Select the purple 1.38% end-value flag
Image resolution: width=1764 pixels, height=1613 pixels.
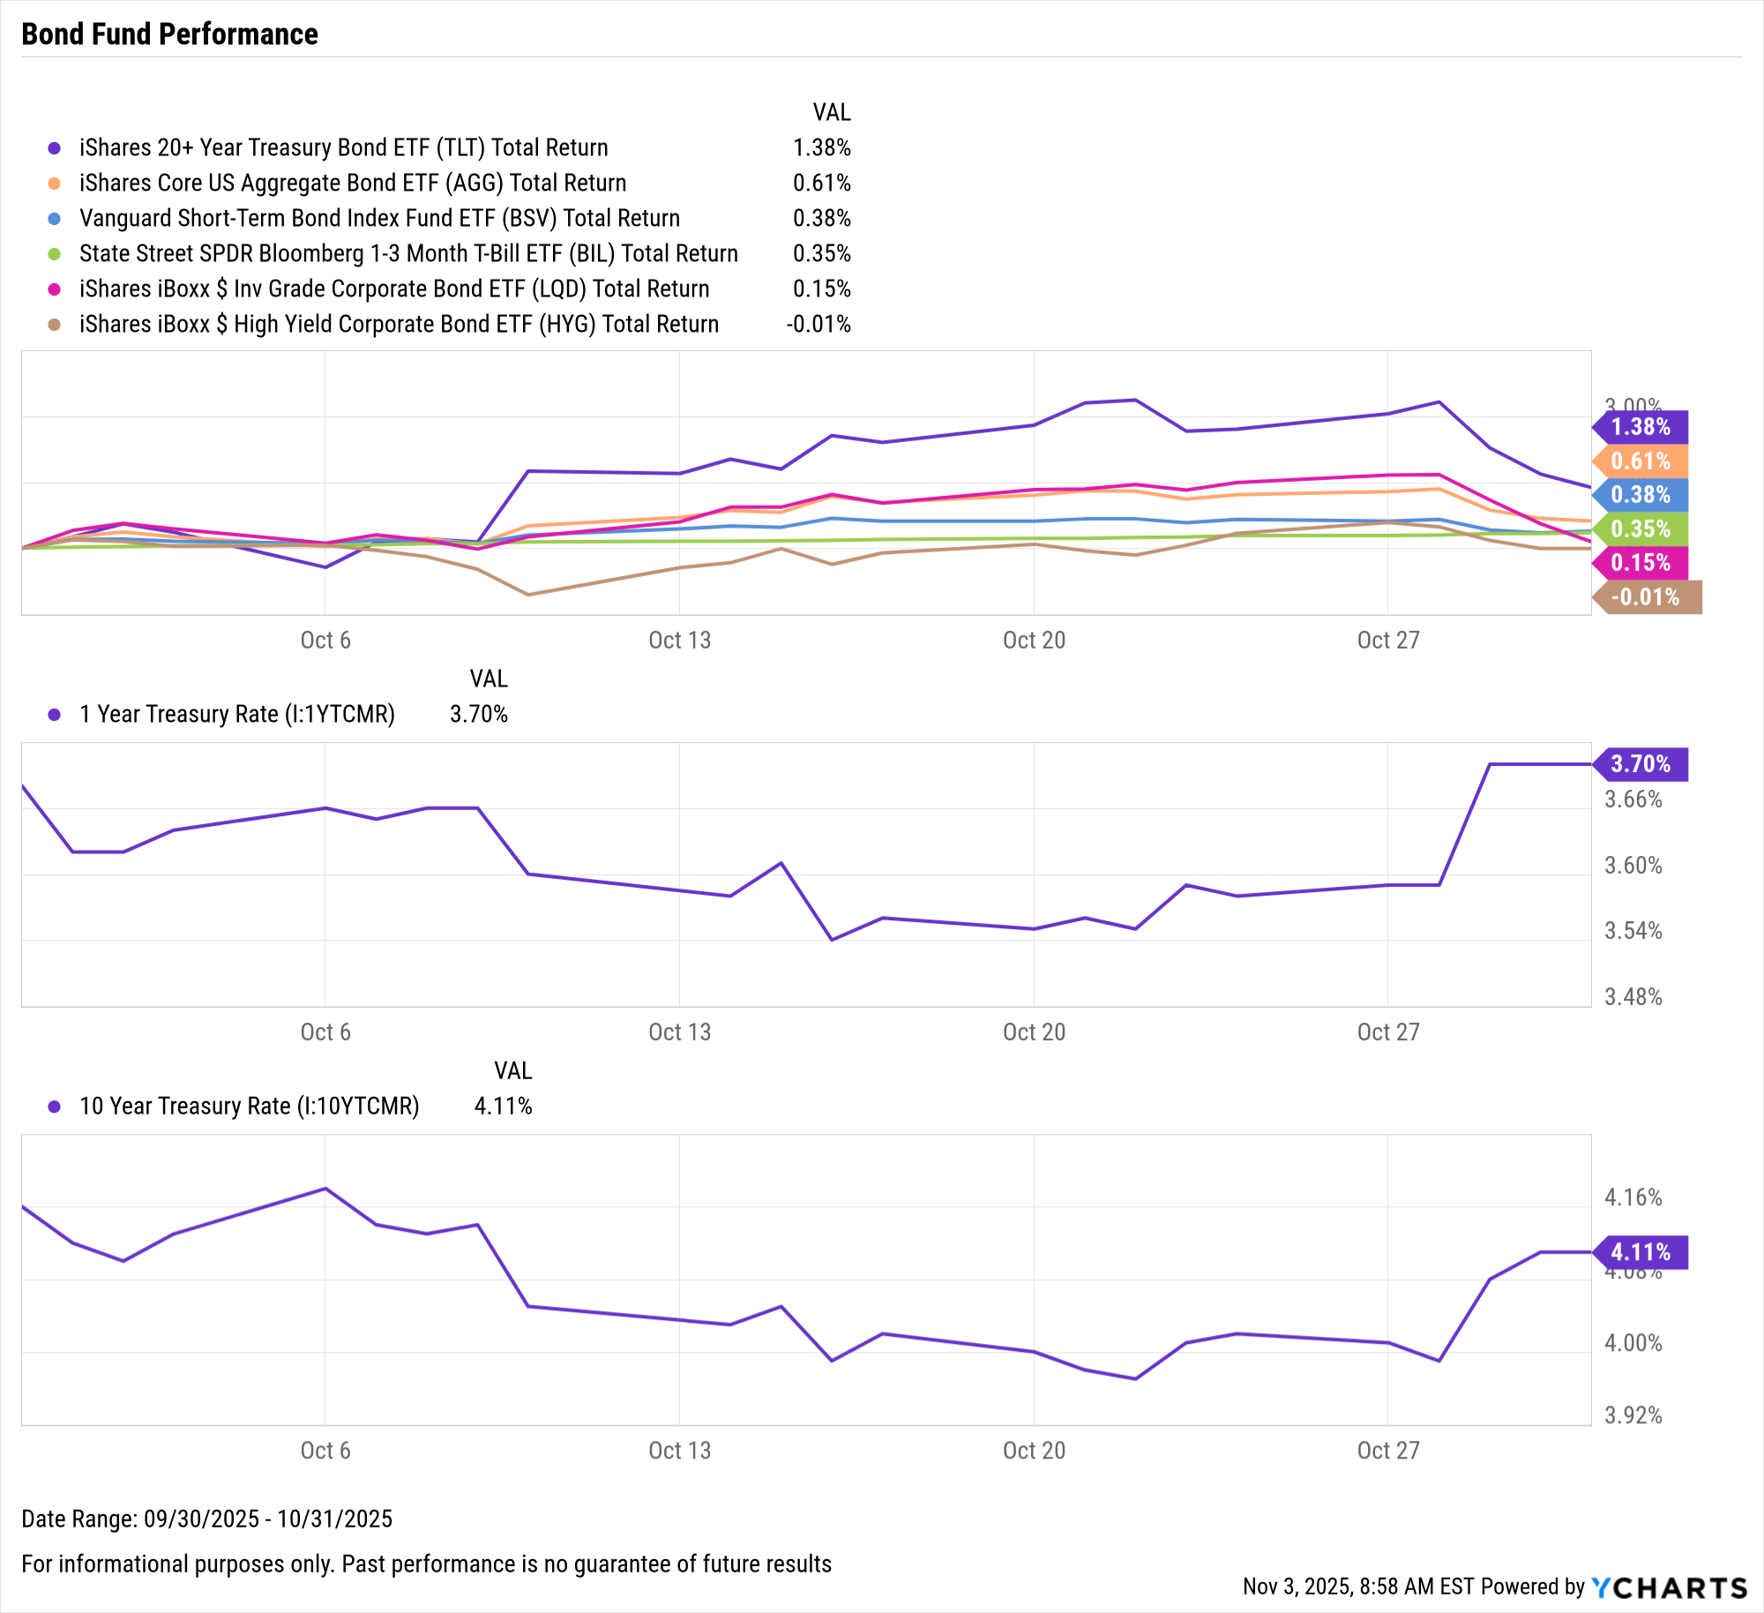1641,427
